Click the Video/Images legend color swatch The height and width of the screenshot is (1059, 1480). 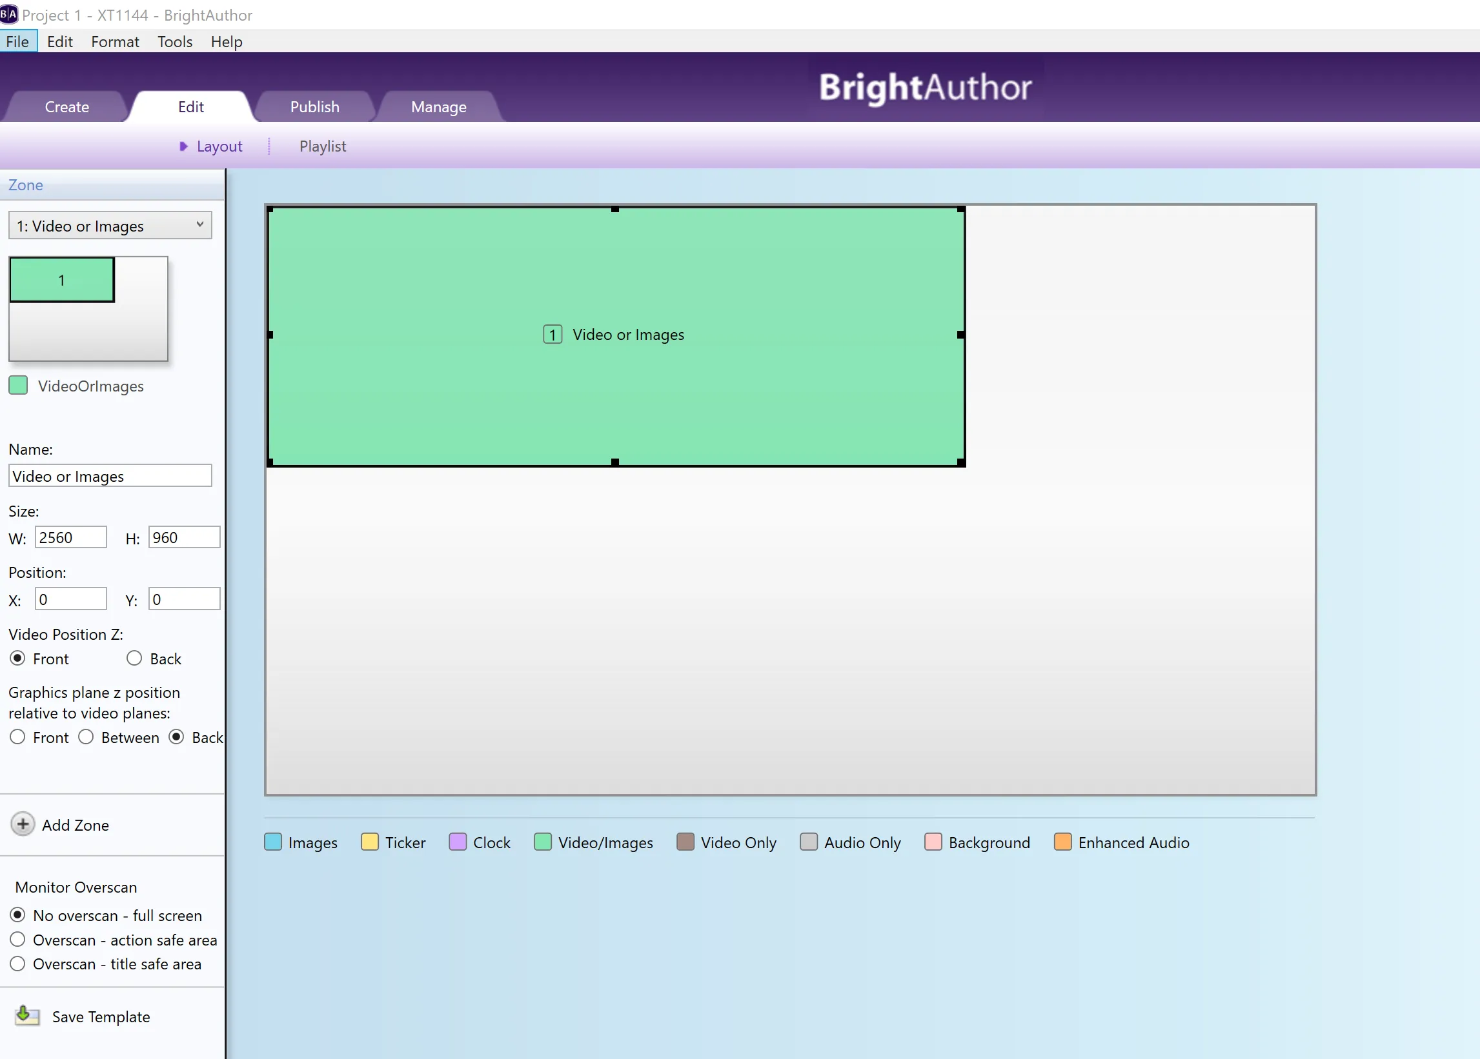point(543,842)
